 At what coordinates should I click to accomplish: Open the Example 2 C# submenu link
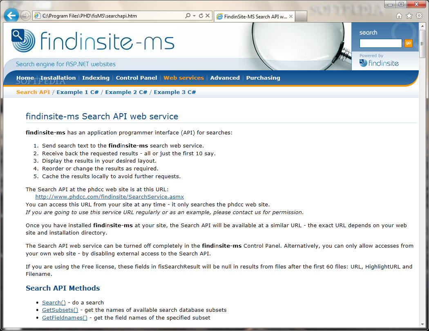click(126, 92)
